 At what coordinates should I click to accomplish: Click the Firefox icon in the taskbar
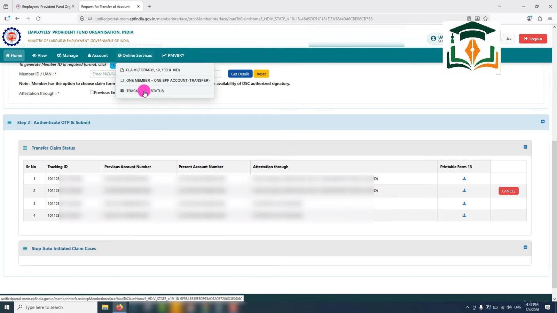(x=119, y=307)
